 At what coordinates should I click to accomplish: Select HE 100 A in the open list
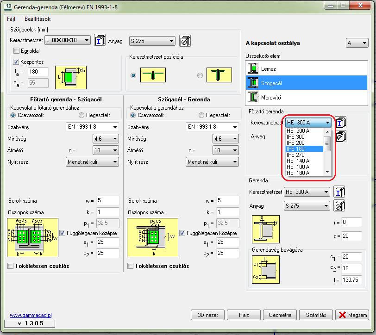[305, 167]
